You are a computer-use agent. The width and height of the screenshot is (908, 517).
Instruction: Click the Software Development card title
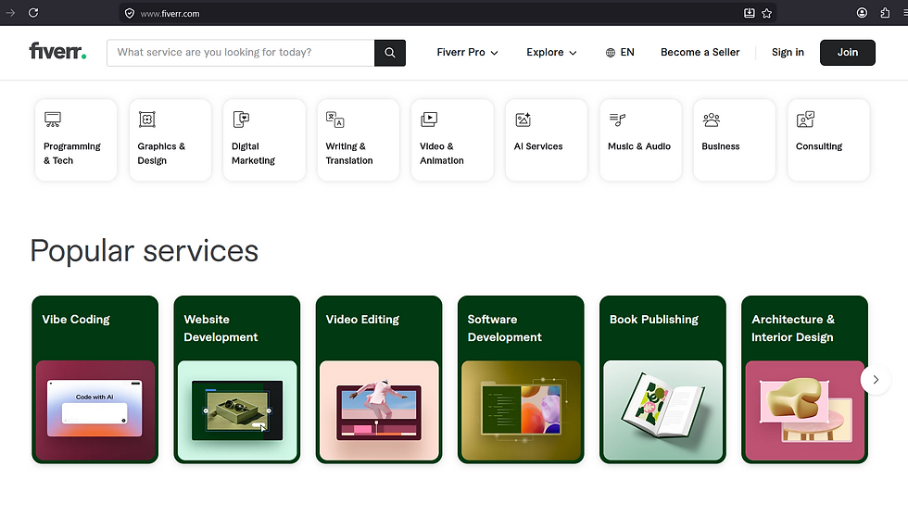click(504, 328)
